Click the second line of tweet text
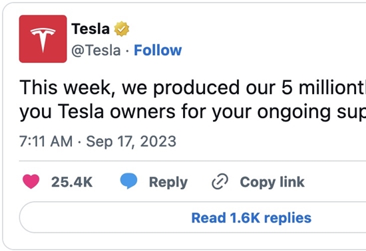 pos(193,112)
